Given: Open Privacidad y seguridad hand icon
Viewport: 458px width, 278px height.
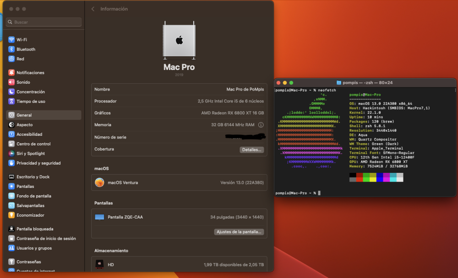Looking at the screenshot, I should tap(11, 163).
